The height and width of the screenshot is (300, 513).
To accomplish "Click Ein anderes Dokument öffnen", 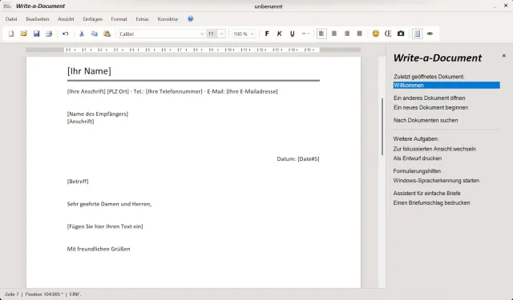I will [x=430, y=98].
